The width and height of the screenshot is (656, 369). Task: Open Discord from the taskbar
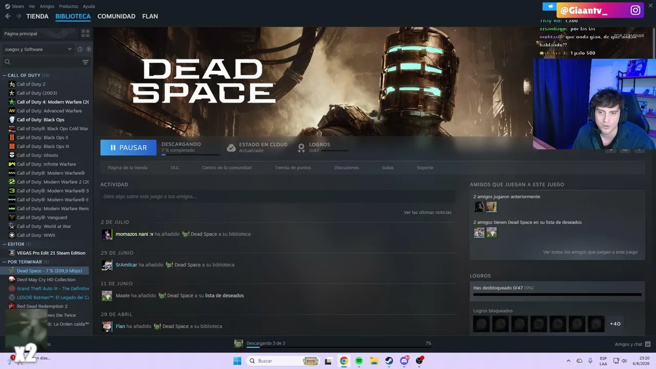[x=404, y=360]
